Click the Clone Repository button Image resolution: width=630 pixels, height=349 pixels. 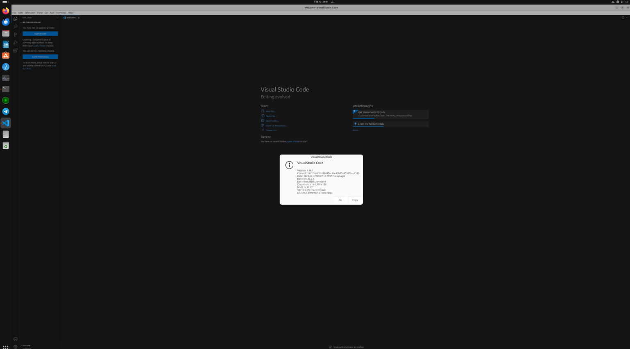coord(39,57)
